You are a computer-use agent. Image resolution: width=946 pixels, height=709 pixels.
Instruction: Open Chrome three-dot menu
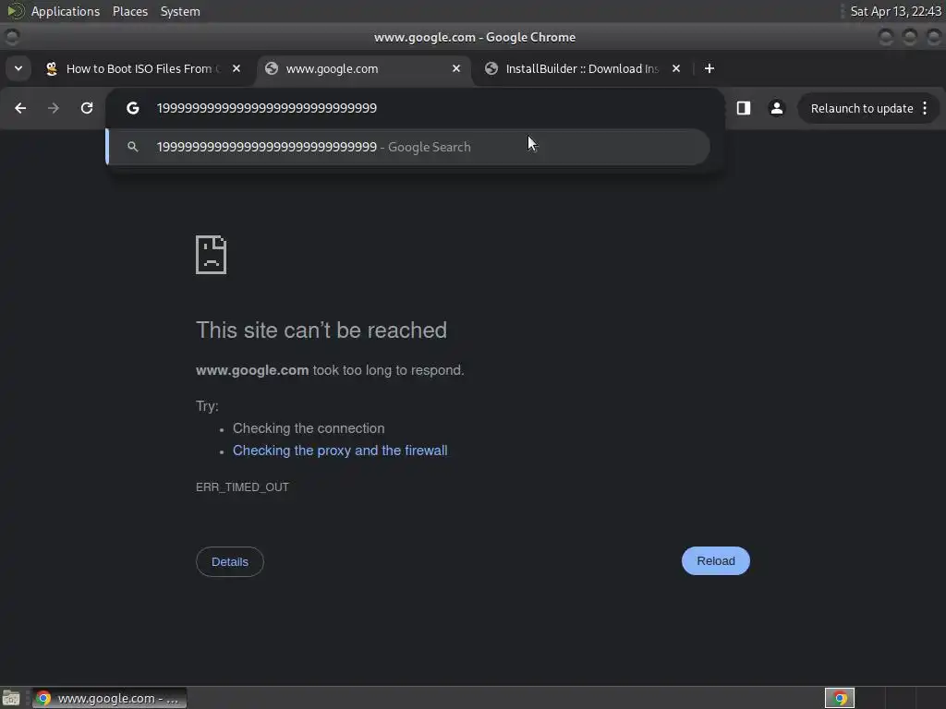point(925,108)
